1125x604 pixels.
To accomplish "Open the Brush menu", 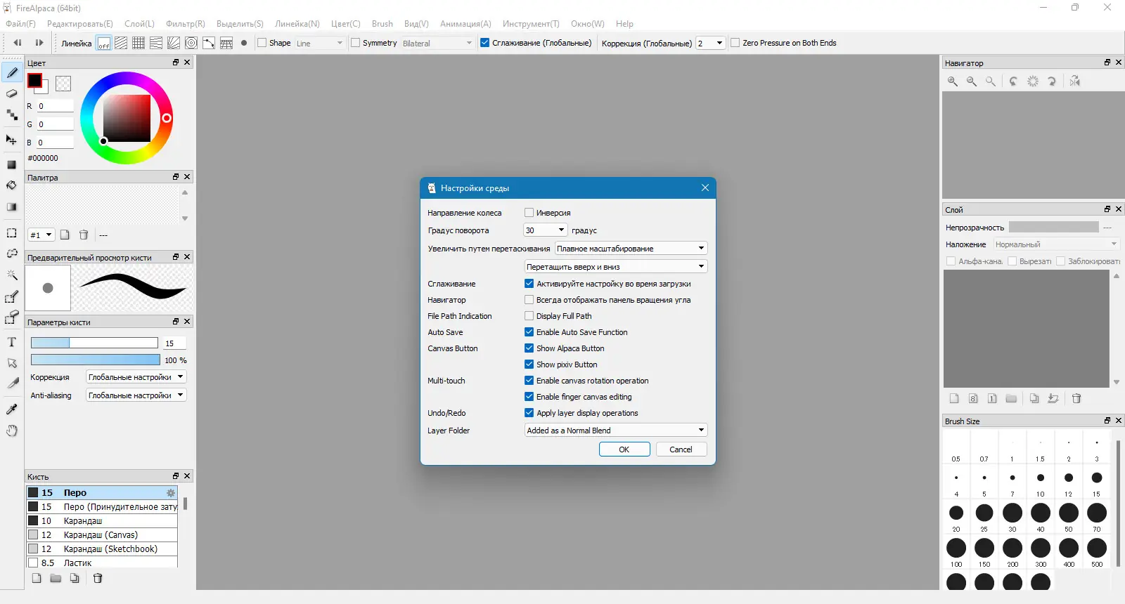I will (x=382, y=24).
